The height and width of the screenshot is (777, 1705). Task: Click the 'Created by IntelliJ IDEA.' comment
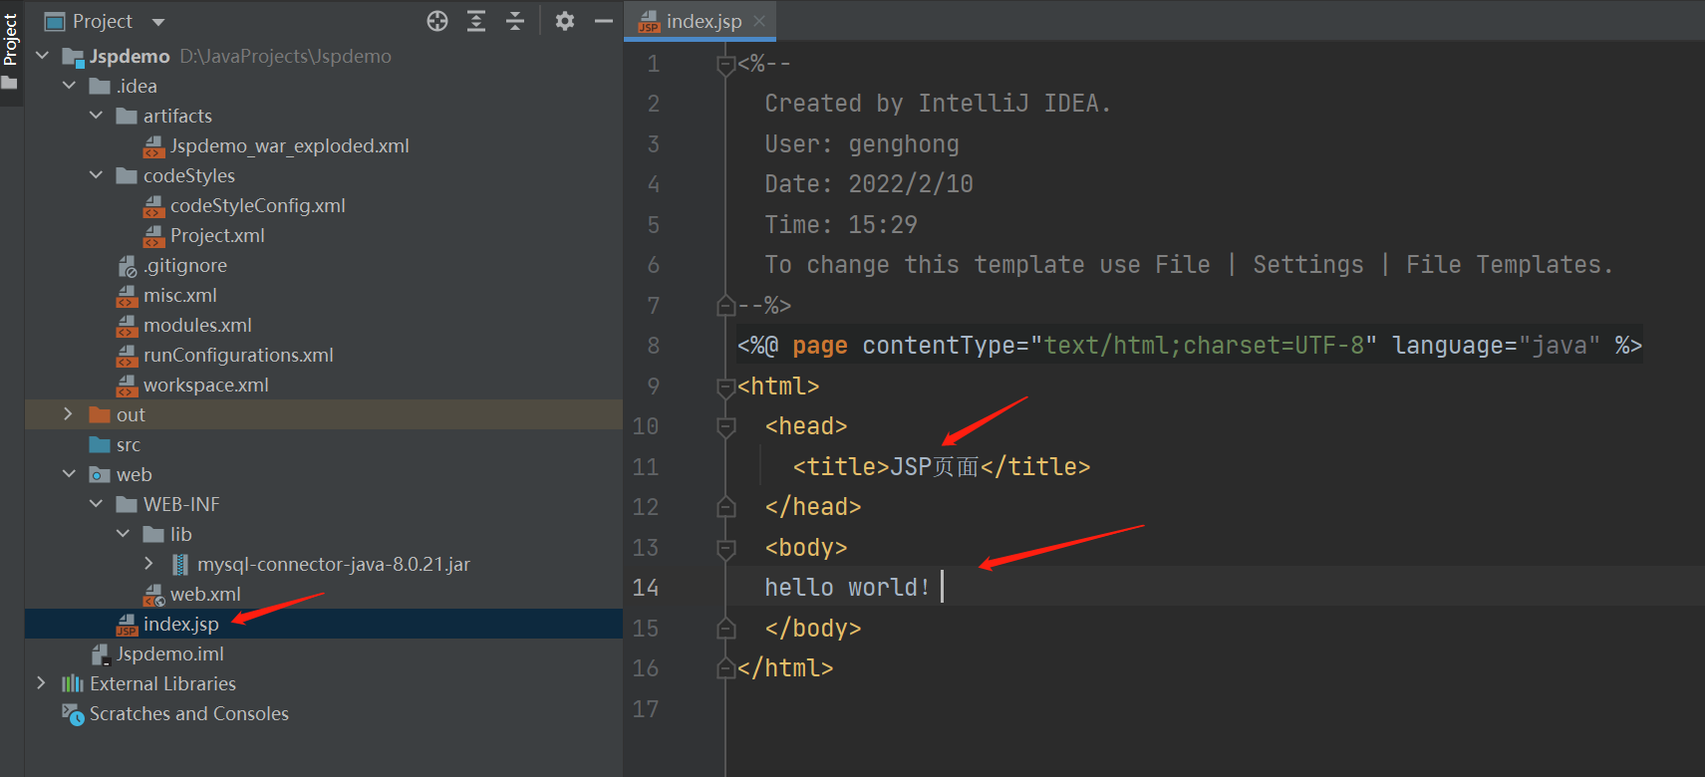coord(938,104)
